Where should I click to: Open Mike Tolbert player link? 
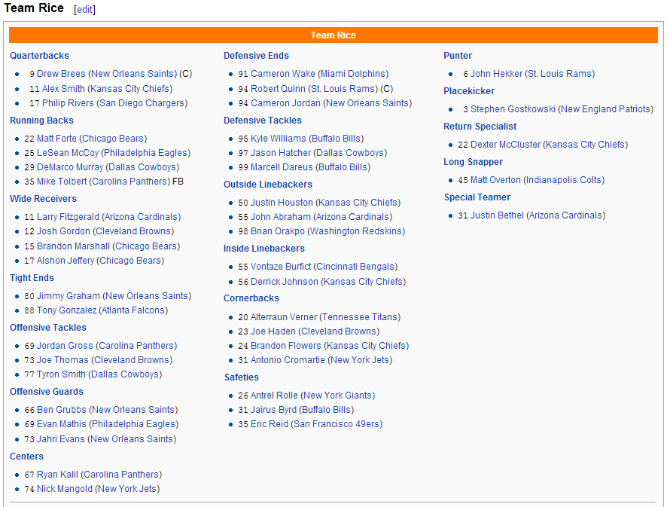click(x=62, y=182)
